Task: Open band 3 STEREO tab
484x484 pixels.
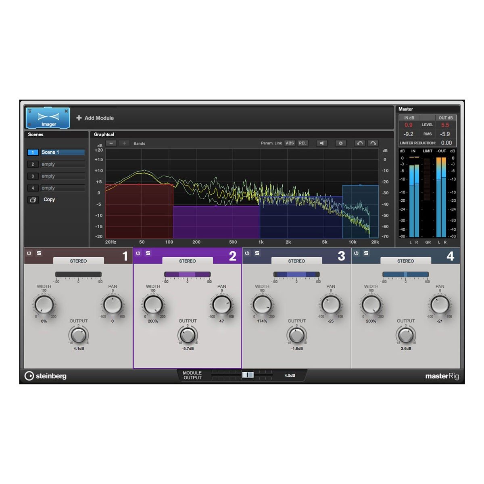Action: pos(296,261)
